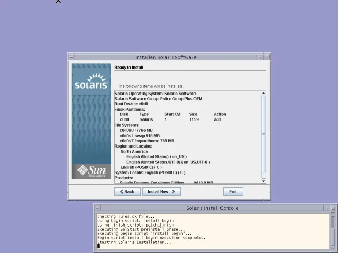The height and width of the screenshot is (253, 338).
Task: Click the Solaris Install Console title bar
Action: [212, 208]
